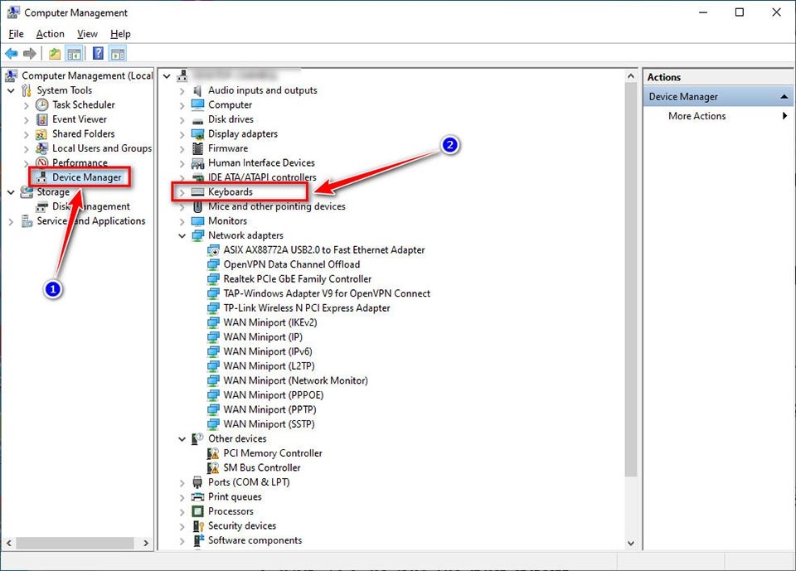796x571 pixels.
Task: Collapse the Storage tree node
Action: tap(11, 193)
